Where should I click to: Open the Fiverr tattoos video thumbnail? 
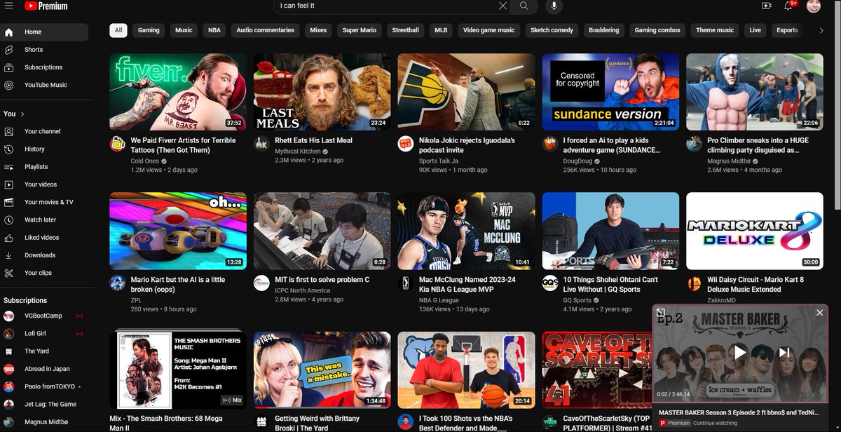178,92
